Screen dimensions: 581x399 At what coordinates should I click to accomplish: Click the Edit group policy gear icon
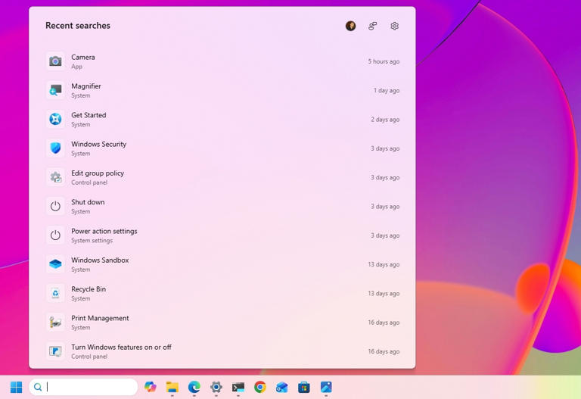pos(55,177)
